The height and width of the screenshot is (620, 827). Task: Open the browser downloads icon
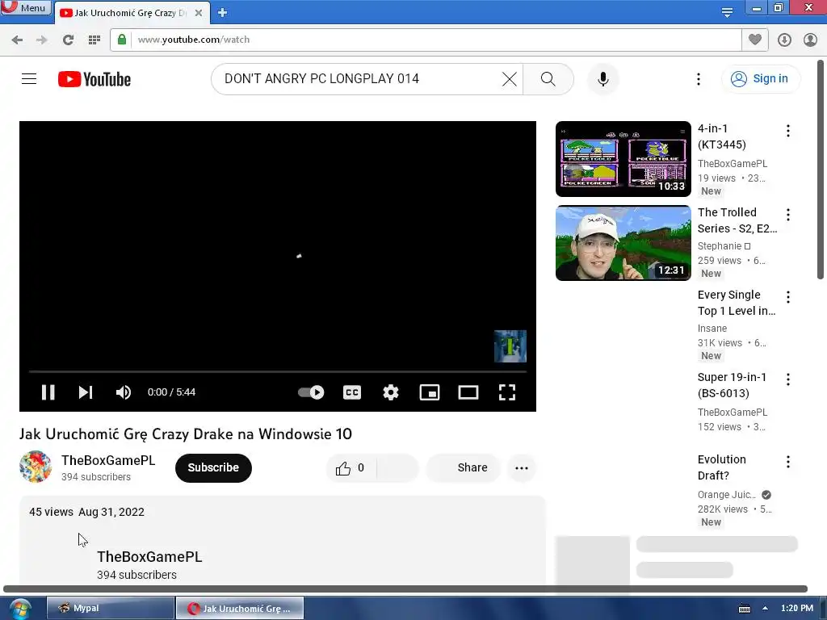pyautogui.click(x=784, y=40)
